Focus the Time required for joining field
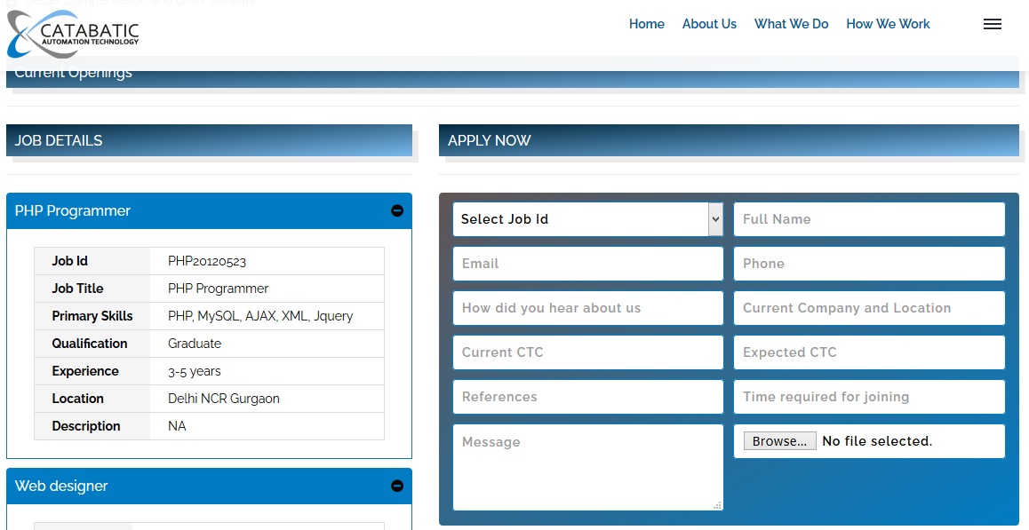1029x530 pixels. 868,397
